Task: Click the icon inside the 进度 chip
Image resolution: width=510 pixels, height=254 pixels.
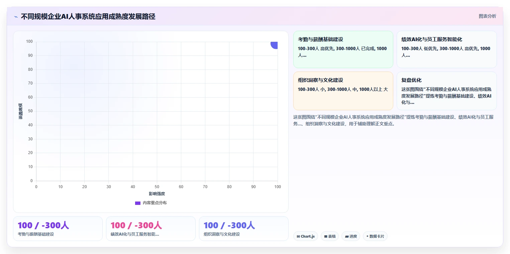Action: pyautogui.click(x=347, y=236)
